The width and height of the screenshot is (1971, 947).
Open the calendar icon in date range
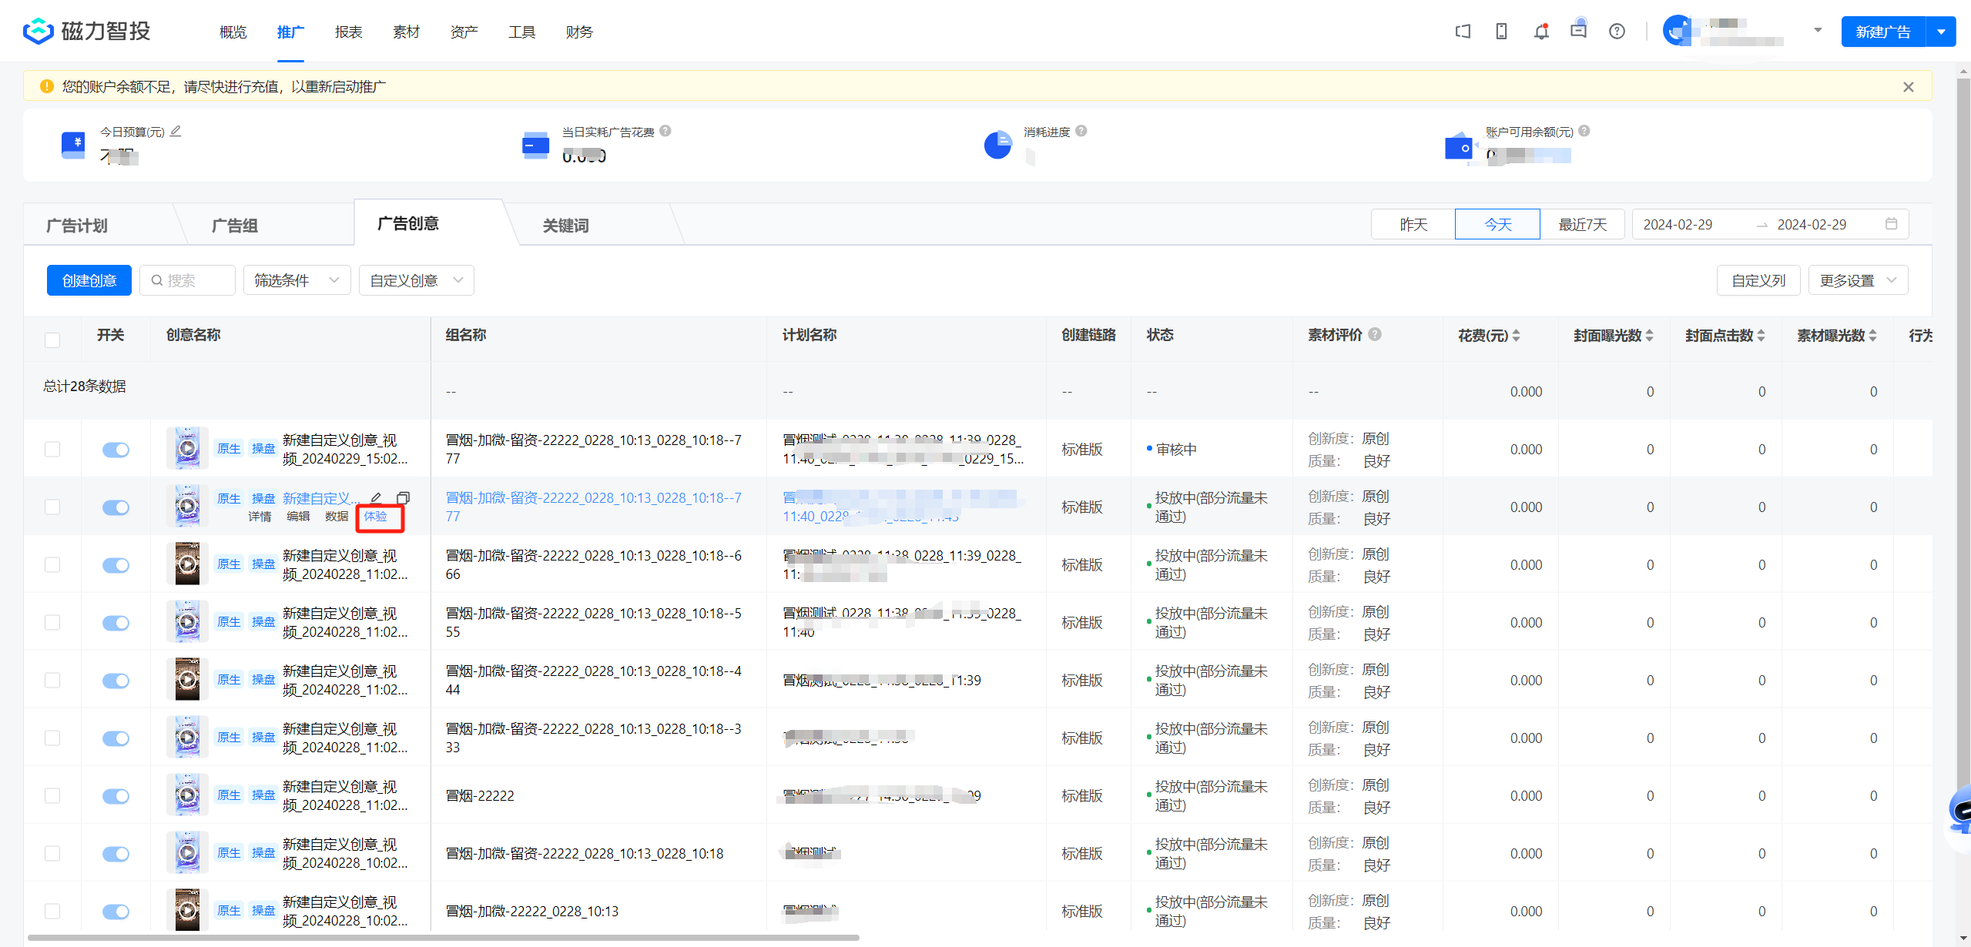pos(1891,224)
